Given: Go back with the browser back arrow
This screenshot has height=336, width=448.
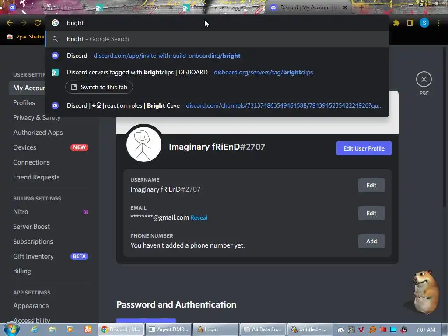Looking at the screenshot, I should 10,23.
